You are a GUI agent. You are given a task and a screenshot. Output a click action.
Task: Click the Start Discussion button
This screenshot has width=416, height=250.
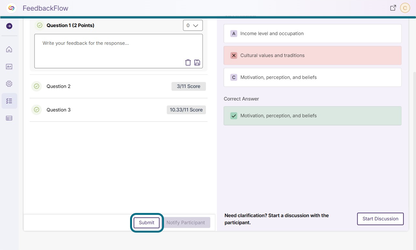(380, 219)
